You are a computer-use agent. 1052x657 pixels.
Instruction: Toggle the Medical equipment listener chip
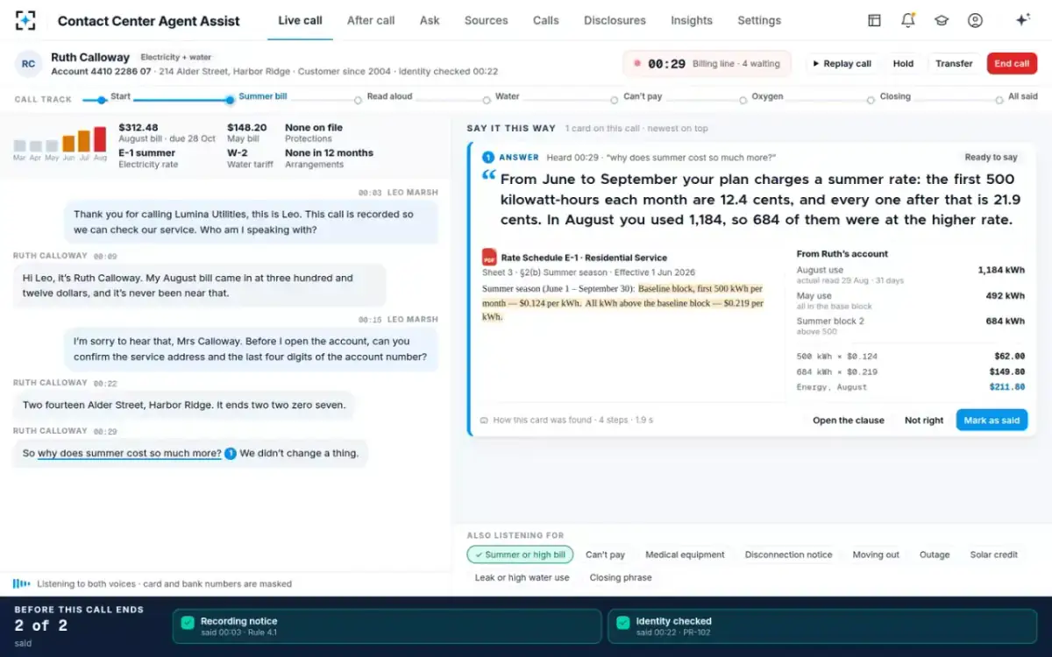pyautogui.click(x=685, y=555)
